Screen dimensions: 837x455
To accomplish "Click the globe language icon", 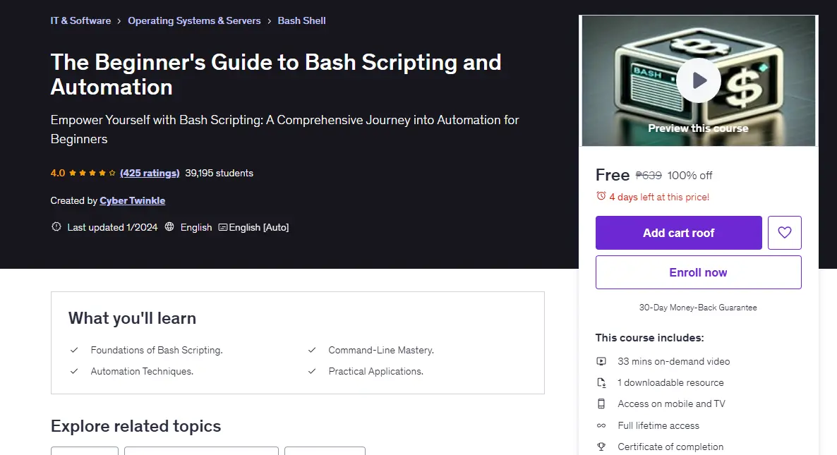I will [169, 226].
